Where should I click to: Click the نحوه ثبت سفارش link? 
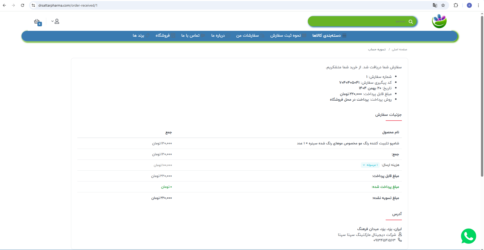[x=288, y=36]
